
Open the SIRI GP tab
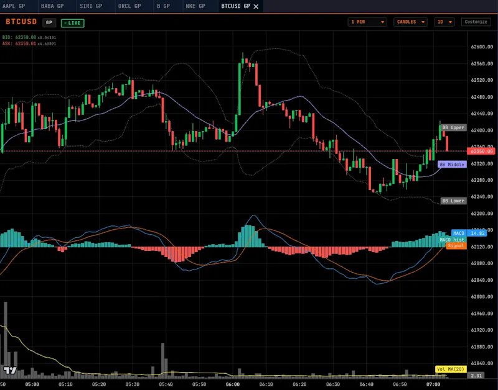coord(91,6)
